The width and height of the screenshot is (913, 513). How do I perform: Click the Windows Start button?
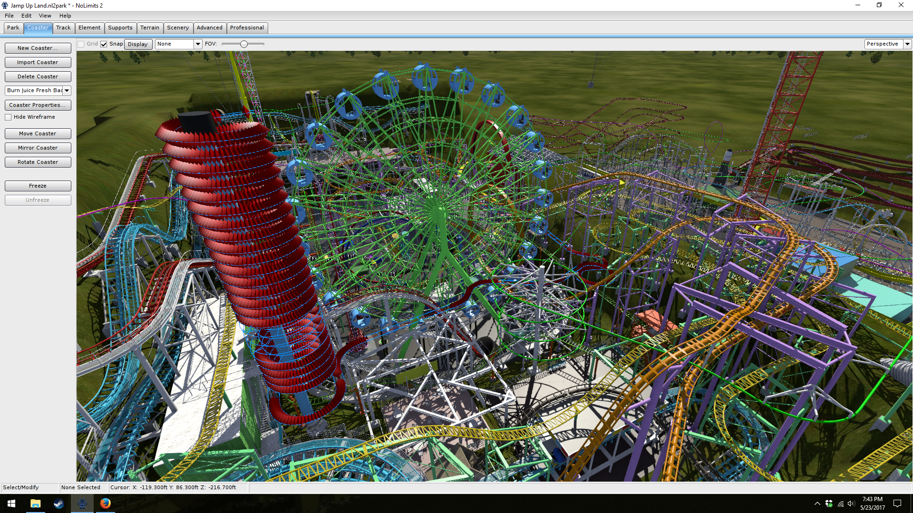(11, 503)
